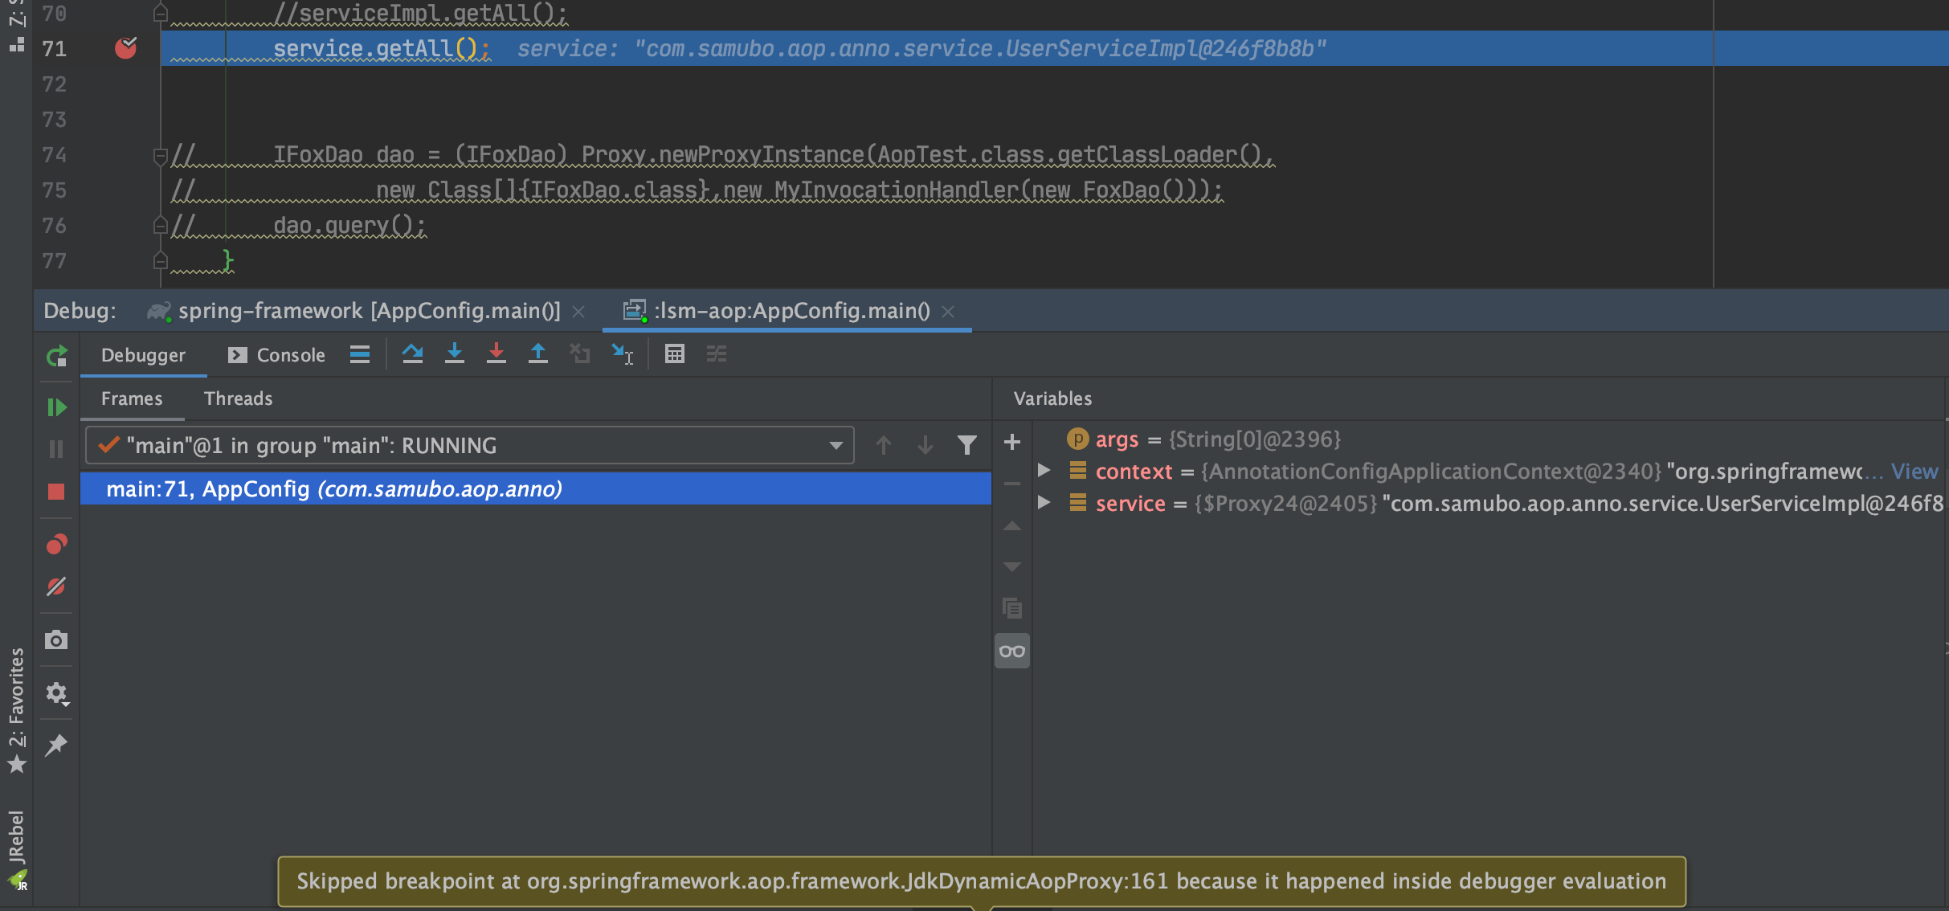The width and height of the screenshot is (1949, 911).
Task: Expand the context variable
Action: (x=1044, y=471)
